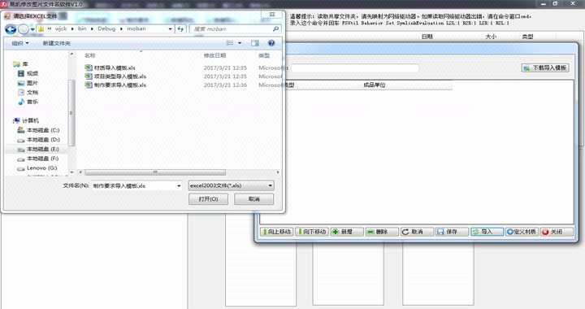Click the Excel icon of 材质导入模板.xls
This screenshot has width=585, height=309.
[x=89, y=67]
